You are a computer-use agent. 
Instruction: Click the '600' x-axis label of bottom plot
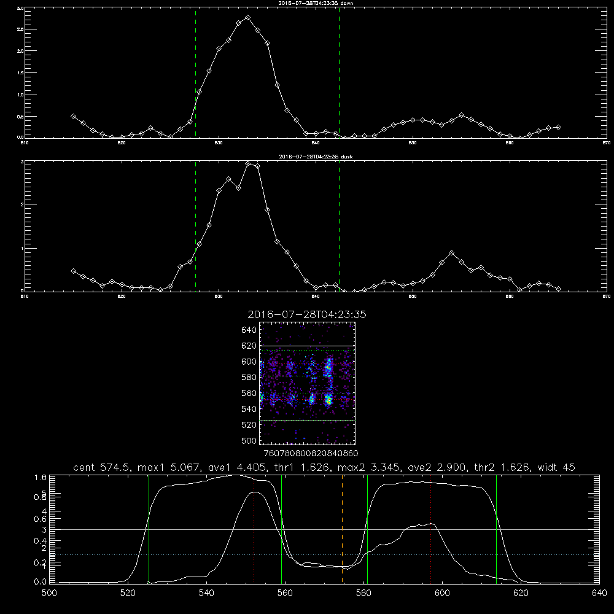click(443, 593)
